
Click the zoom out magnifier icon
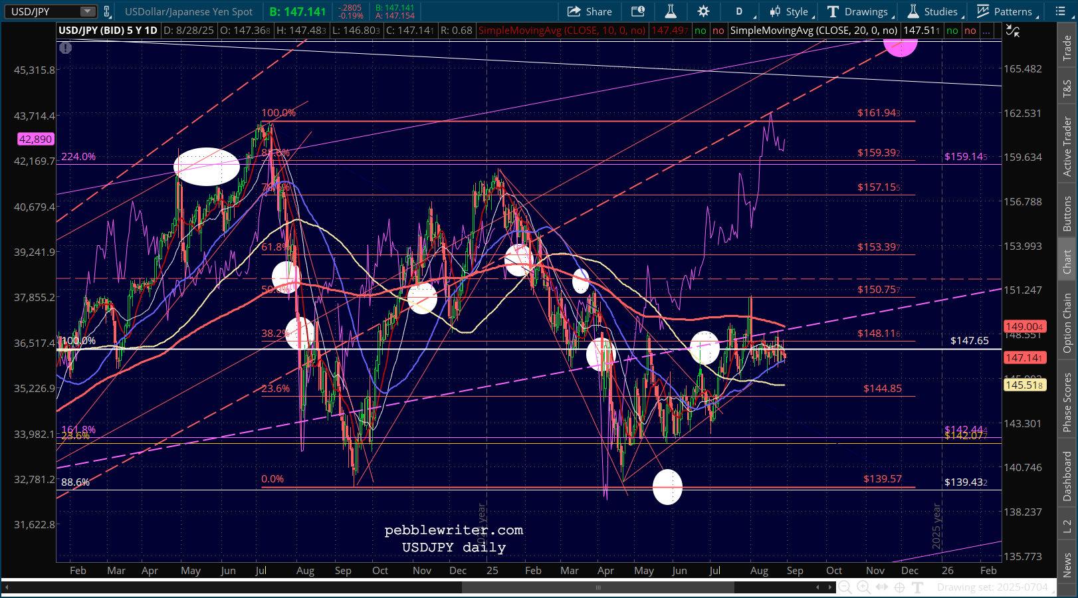(845, 587)
